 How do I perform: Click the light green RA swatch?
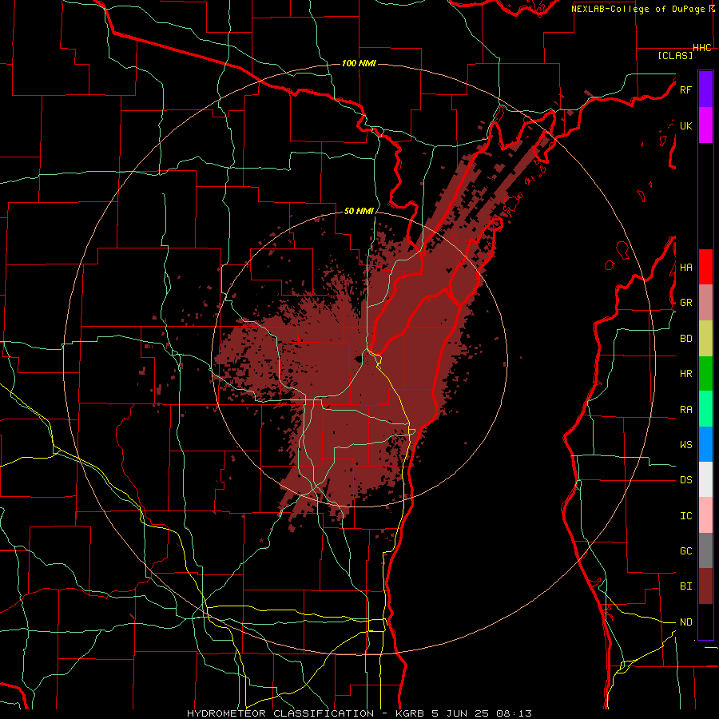tap(705, 409)
